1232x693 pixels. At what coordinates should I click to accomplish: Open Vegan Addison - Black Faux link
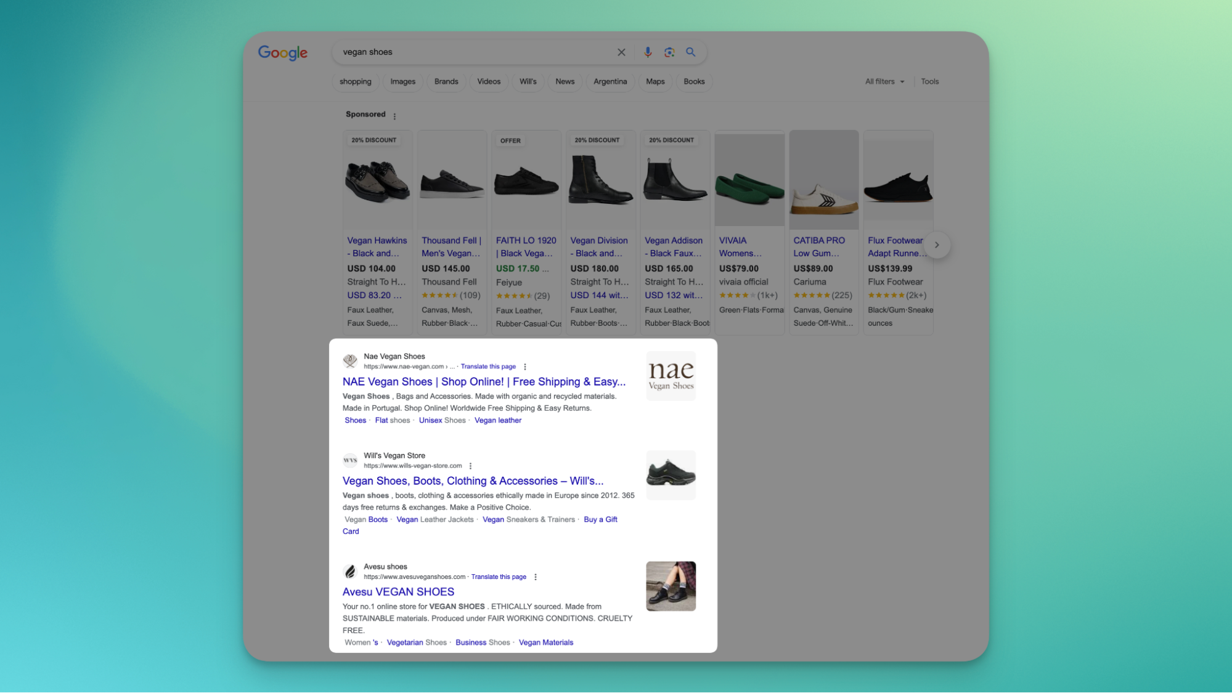(x=674, y=247)
